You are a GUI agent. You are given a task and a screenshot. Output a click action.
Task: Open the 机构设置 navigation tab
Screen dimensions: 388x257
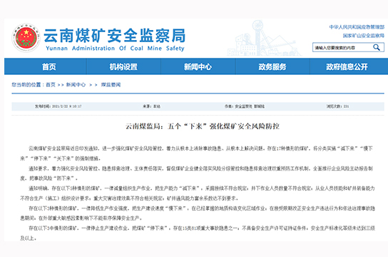[x=123, y=66]
